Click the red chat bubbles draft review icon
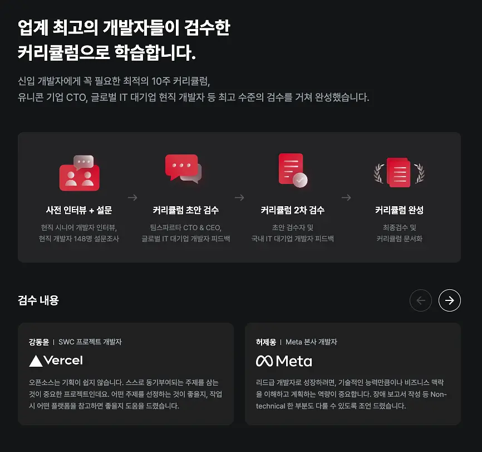 click(x=184, y=169)
